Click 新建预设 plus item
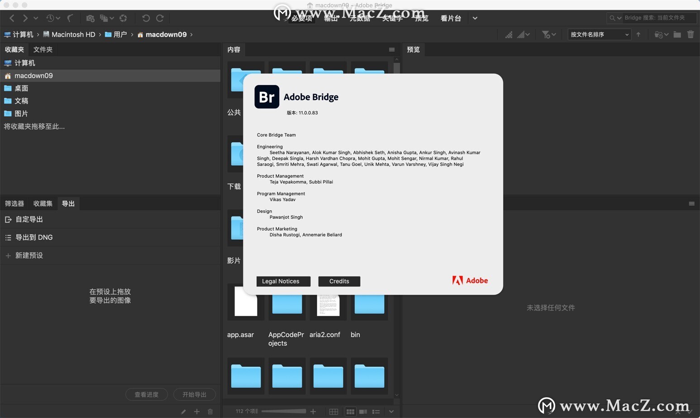Viewport: 700px width, 418px height. pos(110,255)
